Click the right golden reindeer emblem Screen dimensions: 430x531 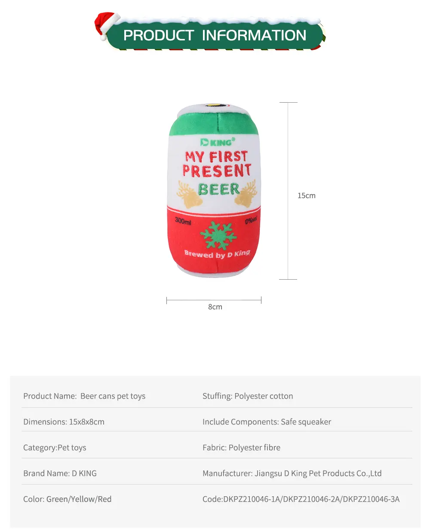(x=246, y=194)
